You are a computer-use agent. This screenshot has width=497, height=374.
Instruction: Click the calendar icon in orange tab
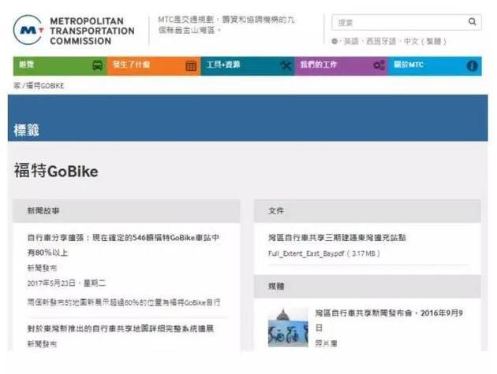191,65
